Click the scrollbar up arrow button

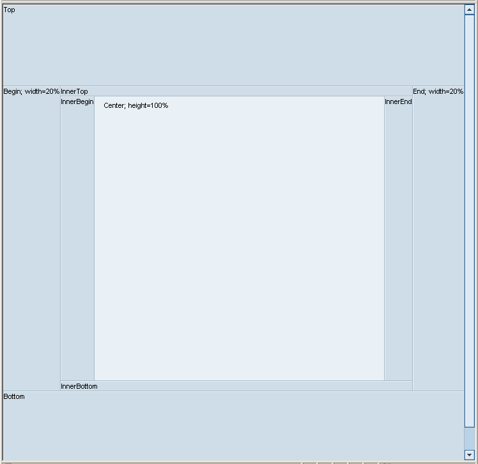click(x=470, y=10)
